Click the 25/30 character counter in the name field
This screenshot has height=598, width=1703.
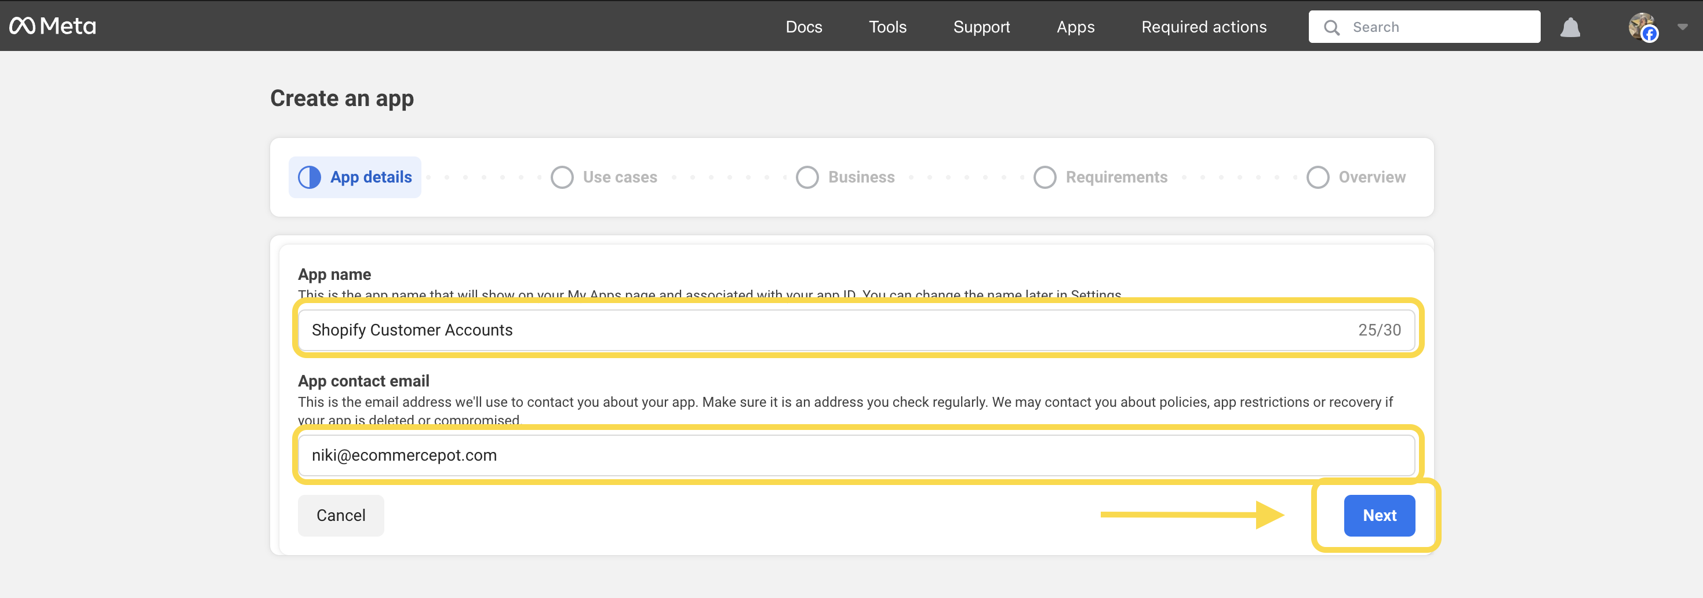coord(1380,330)
